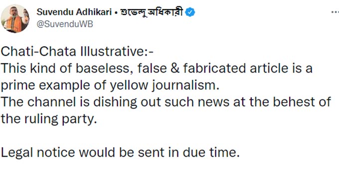Click the words 'the ruling party.'
Screen dimensions: 339x188
click(x=49, y=119)
